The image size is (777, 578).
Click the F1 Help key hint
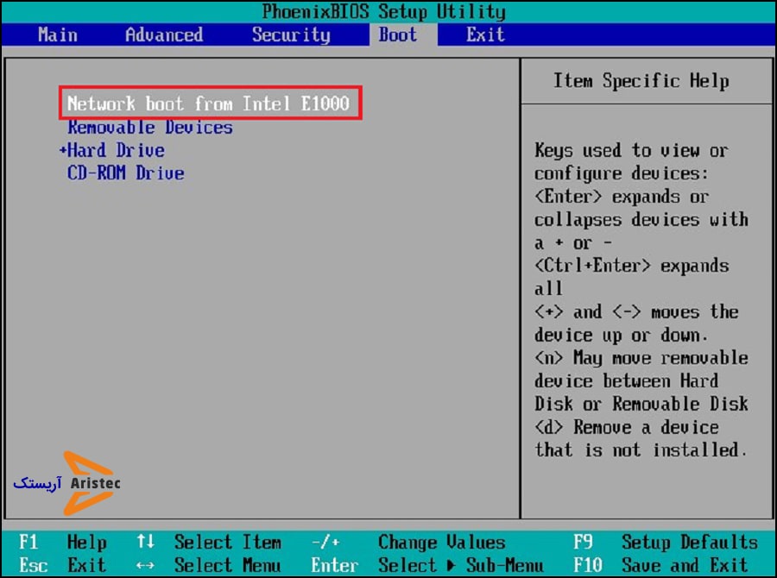point(62,543)
